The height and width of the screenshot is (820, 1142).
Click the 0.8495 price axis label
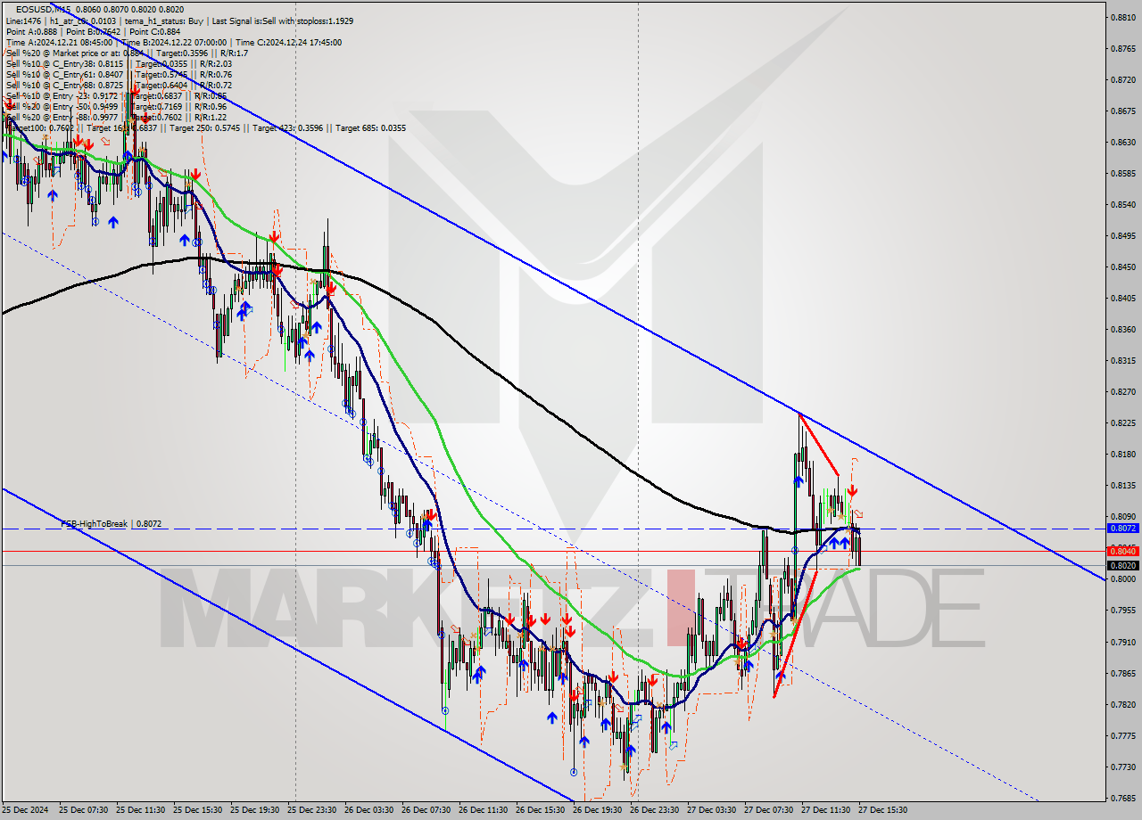1121,235
